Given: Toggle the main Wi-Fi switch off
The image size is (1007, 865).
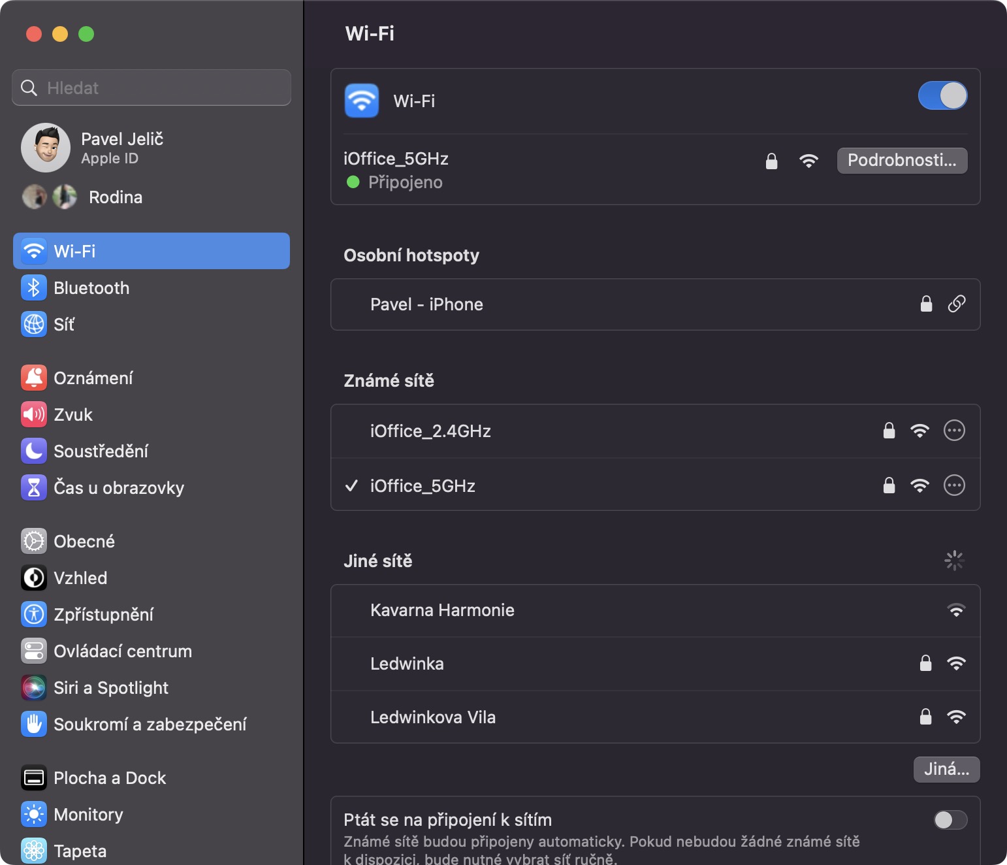Looking at the screenshot, I should 942,96.
